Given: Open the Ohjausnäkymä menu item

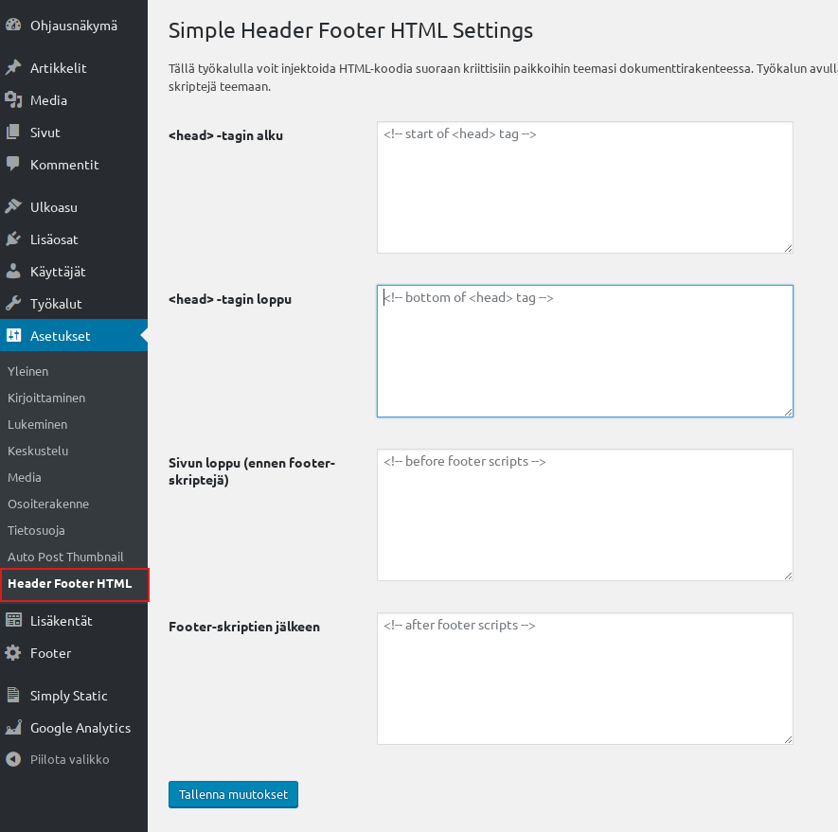Looking at the screenshot, I should coord(74,26).
